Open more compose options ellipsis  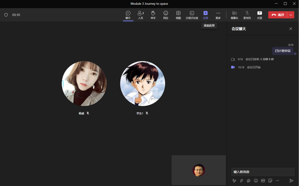point(277,180)
